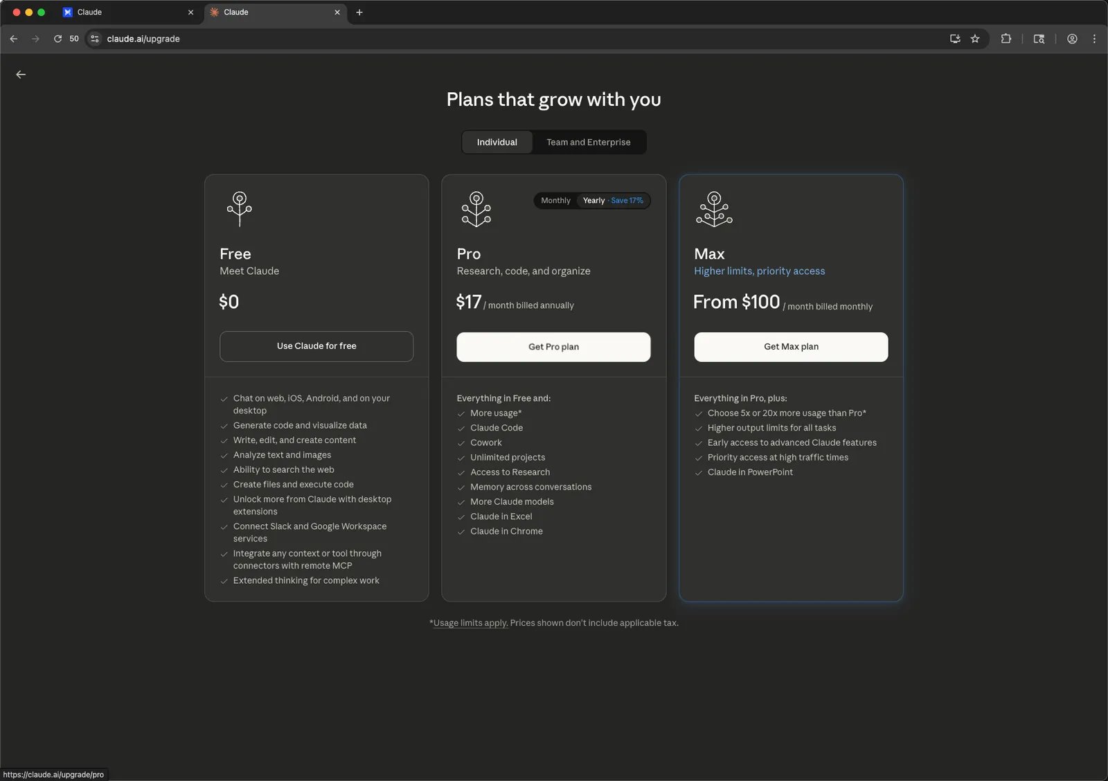This screenshot has width=1108, height=781.
Task: Click Get Max plan button
Action: [791, 347]
